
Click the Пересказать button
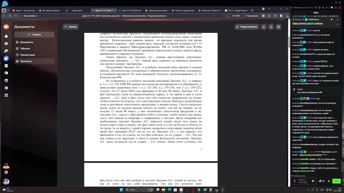coord(251,16)
